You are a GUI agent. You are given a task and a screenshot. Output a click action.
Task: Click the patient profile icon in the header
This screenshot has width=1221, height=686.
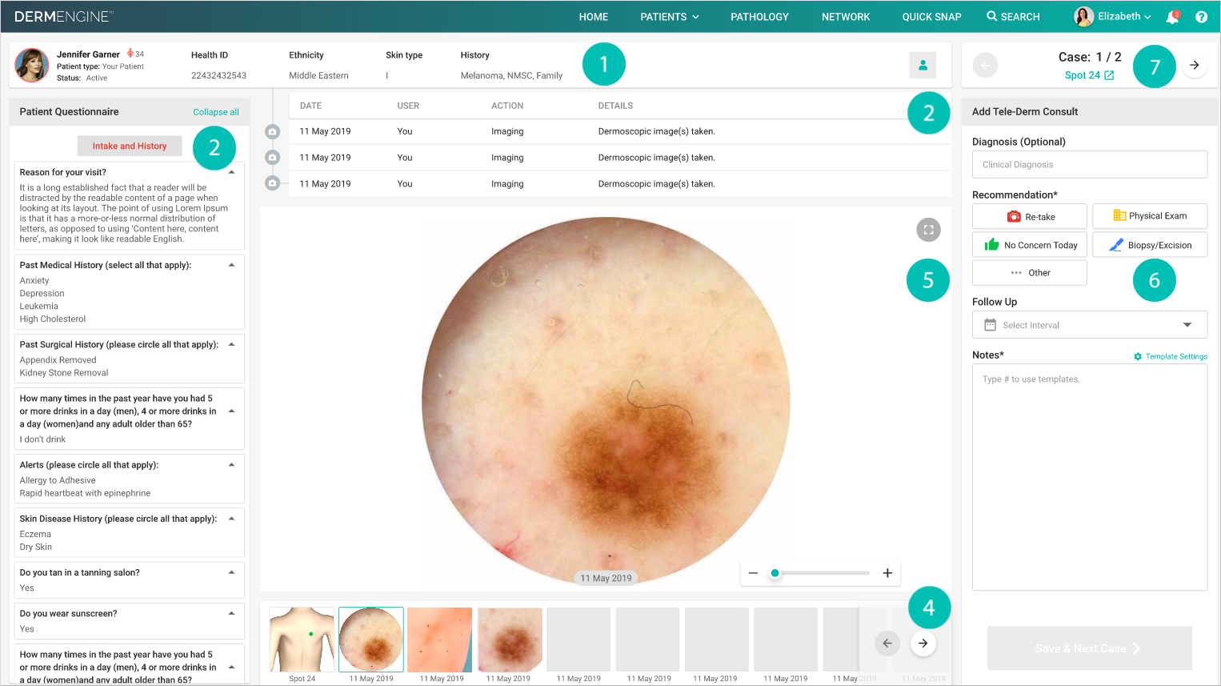[923, 65]
